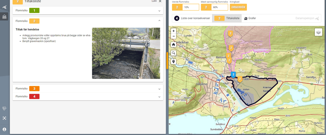Click the heart monitor sidebar icon
The width and height of the screenshot is (326, 135).
tap(4, 108)
